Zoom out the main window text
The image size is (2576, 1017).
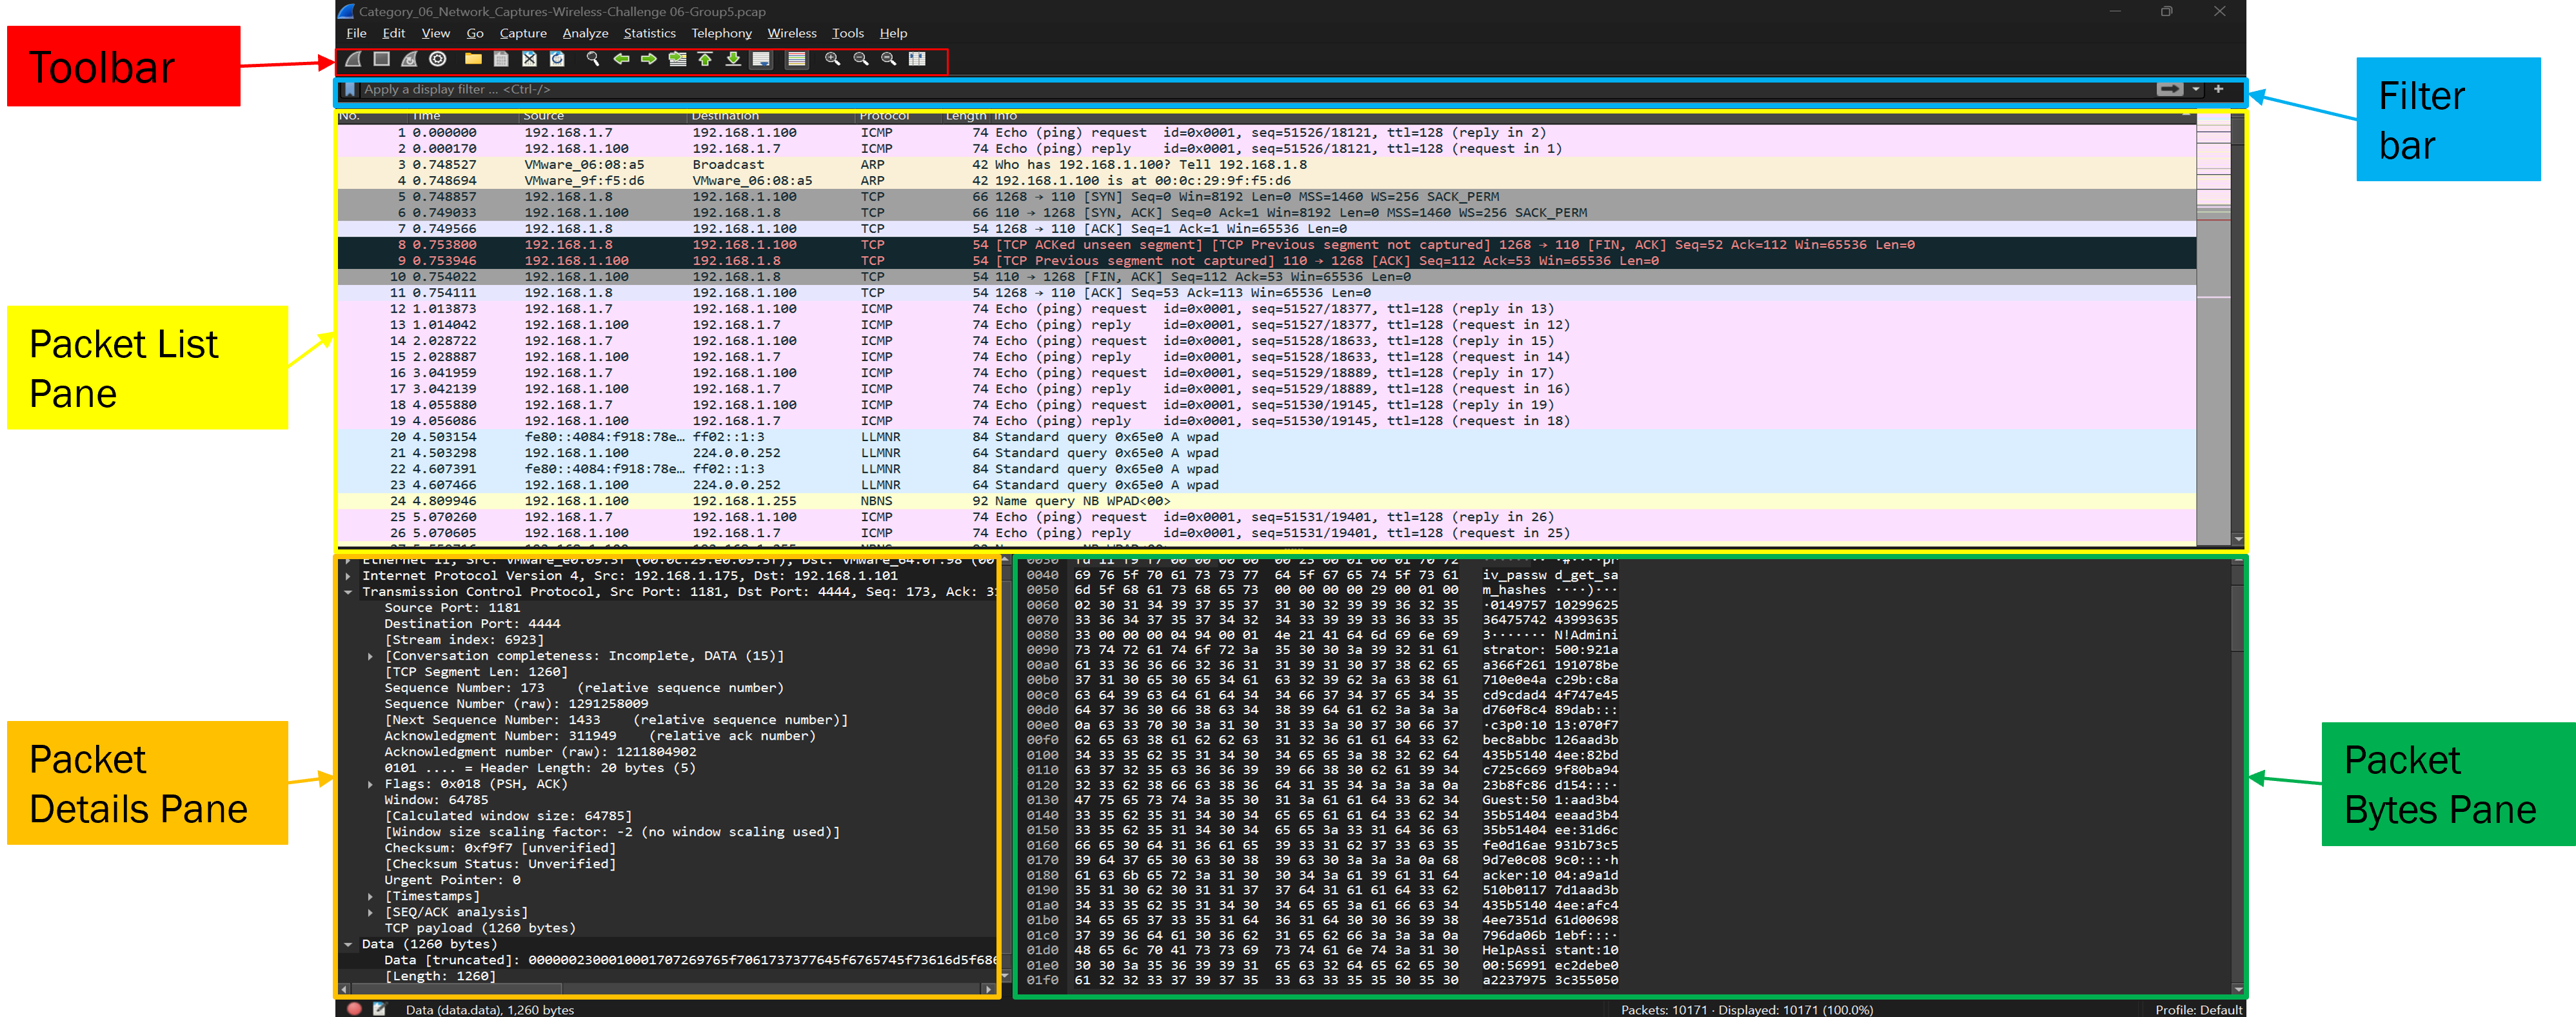860,60
